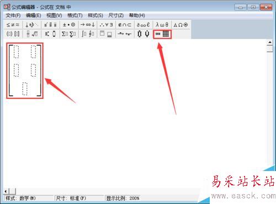Click the vertical scrollbar thumb
276x204 pixels.
[x=270, y=48]
